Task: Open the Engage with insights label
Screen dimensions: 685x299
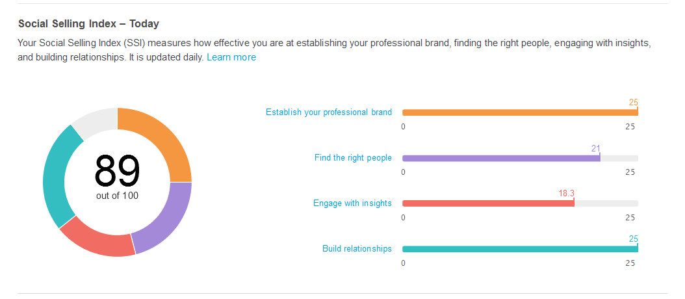Action: [352, 203]
